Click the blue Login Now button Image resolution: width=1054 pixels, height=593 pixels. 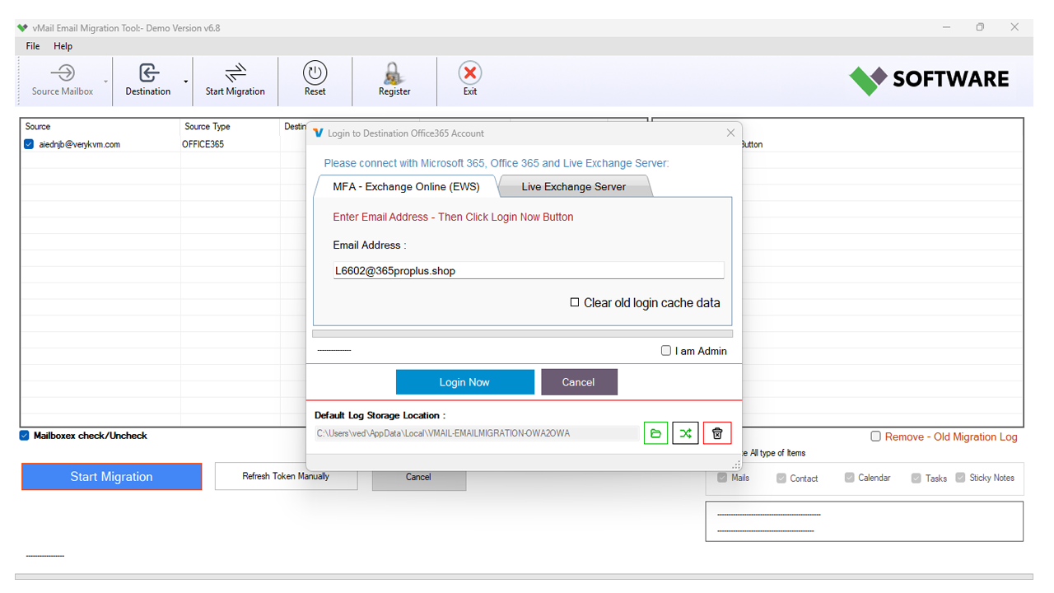point(464,382)
